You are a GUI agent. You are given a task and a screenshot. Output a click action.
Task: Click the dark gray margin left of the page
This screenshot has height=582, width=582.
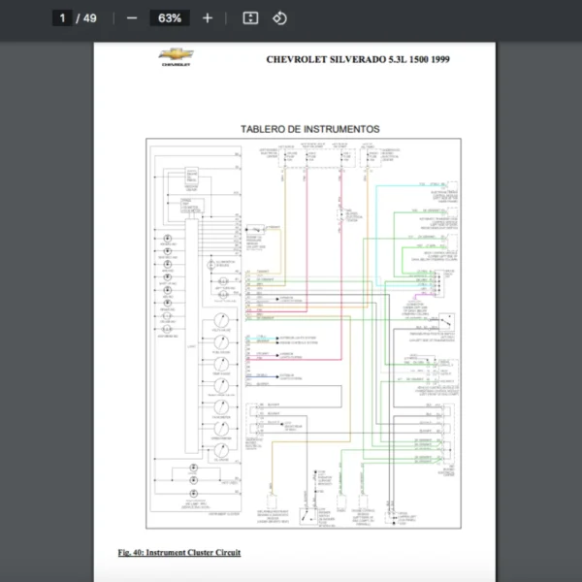pos(47,291)
